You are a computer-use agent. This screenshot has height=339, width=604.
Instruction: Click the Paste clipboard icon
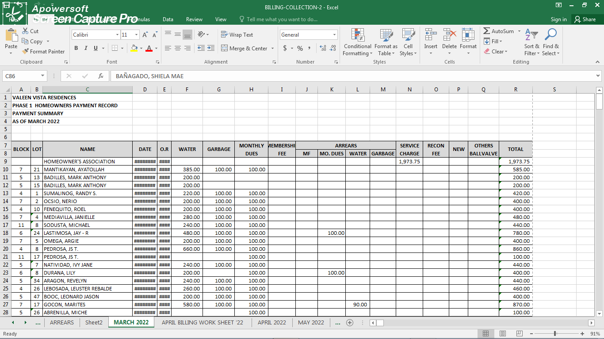[11, 35]
